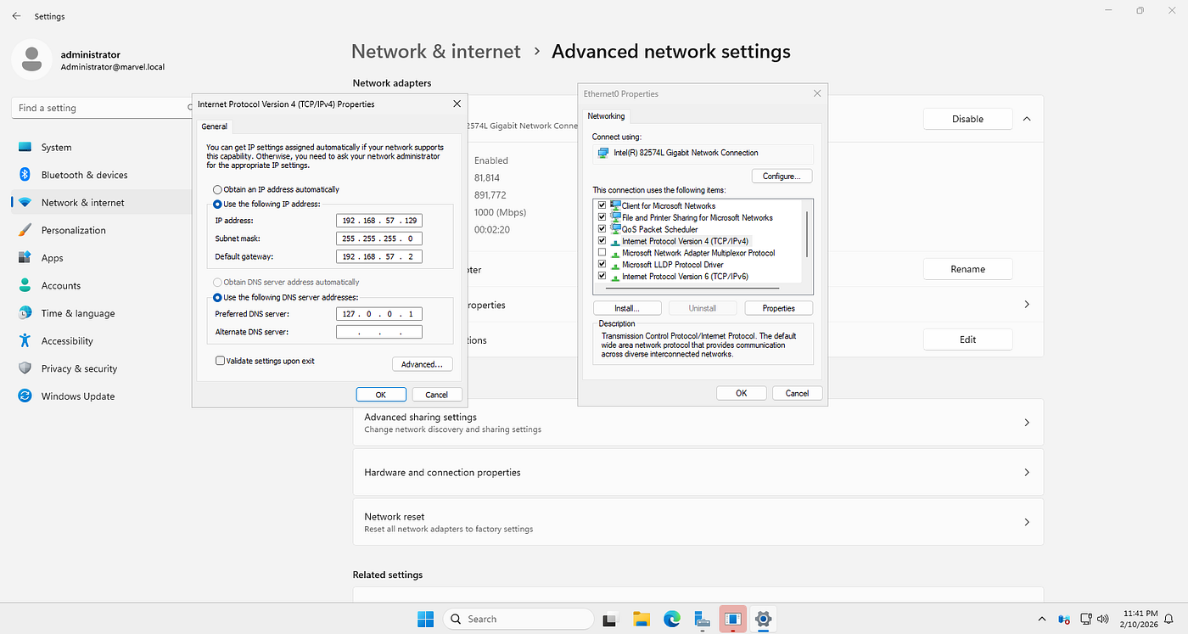Open the notification bell in tray
This screenshot has height=634, width=1188.
pyautogui.click(x=1168, y=619)
